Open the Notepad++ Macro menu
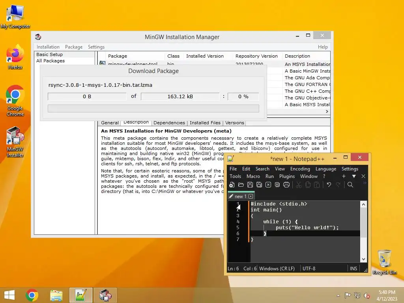 coord(253,176)
